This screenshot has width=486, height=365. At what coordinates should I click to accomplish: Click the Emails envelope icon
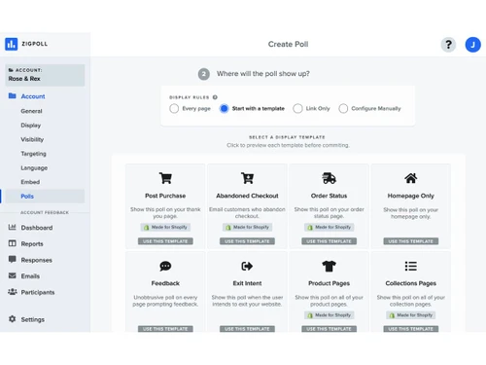[x=12, y=275]
